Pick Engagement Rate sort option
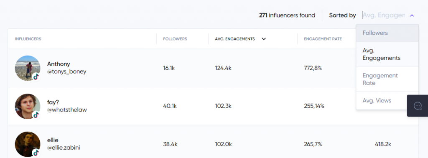The image size is (428, 158). (387, 79)
